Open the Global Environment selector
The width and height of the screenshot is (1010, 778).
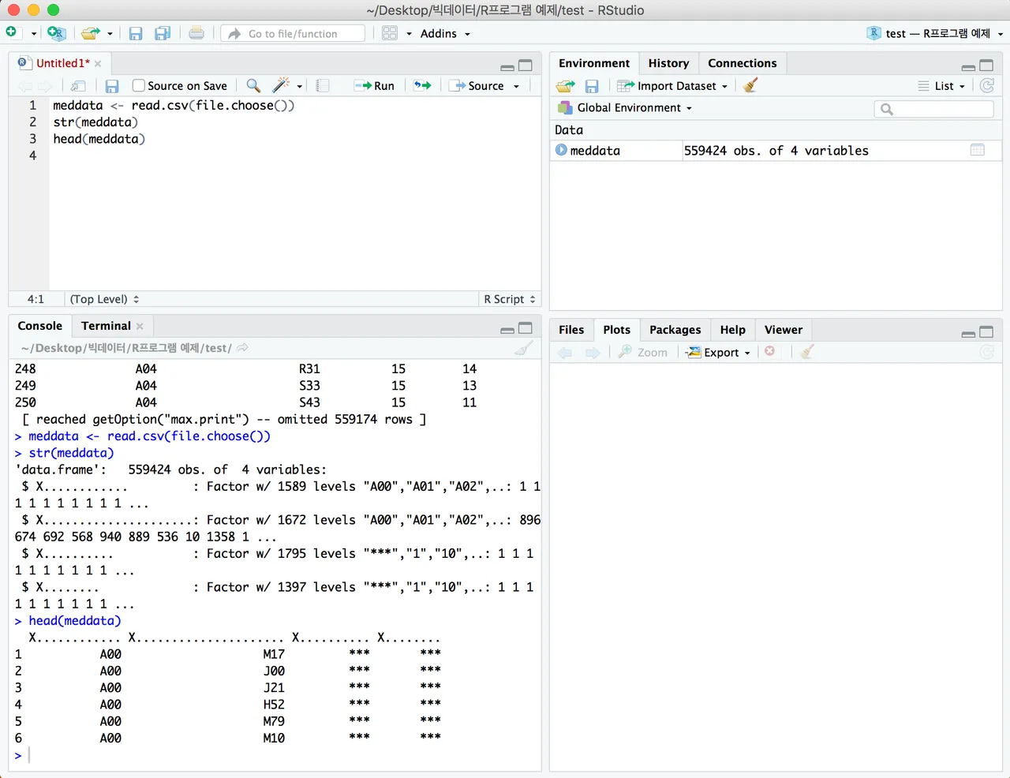point(625,107)
